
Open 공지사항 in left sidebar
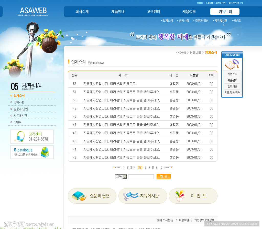19,102
